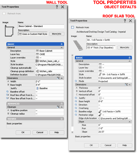Click star icon beside Perimeter edge
Image resolution: width=137 pixels, height=153 pixels.
click(76, 115)
